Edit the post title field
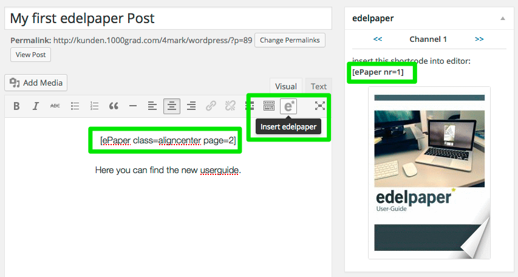The width and height of the screenshot is (518, 277). [168, 18]
